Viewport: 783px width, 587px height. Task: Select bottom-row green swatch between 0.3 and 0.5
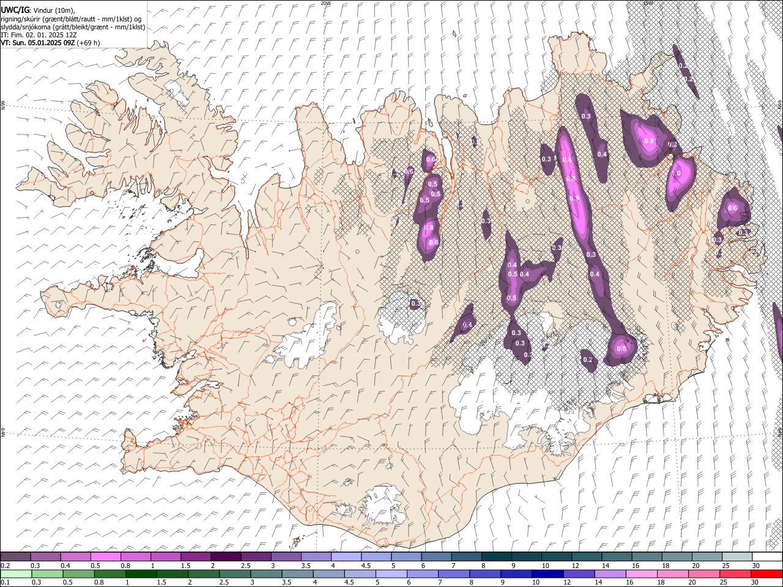pos(46,574)
